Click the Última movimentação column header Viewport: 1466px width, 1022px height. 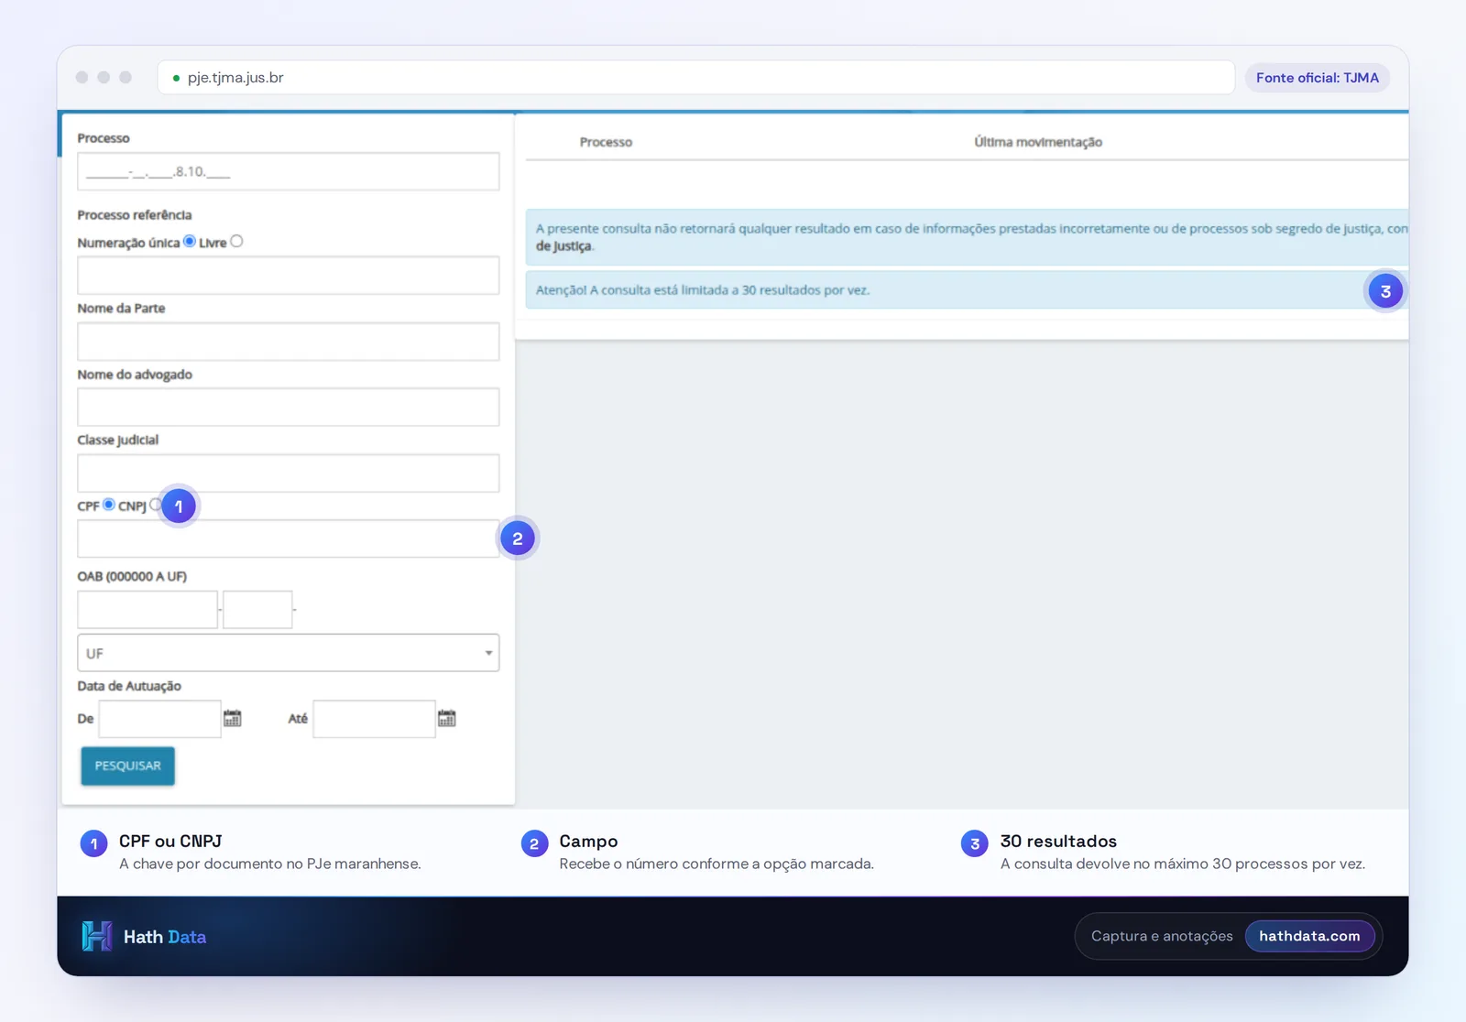click(x=1038, y=142)
